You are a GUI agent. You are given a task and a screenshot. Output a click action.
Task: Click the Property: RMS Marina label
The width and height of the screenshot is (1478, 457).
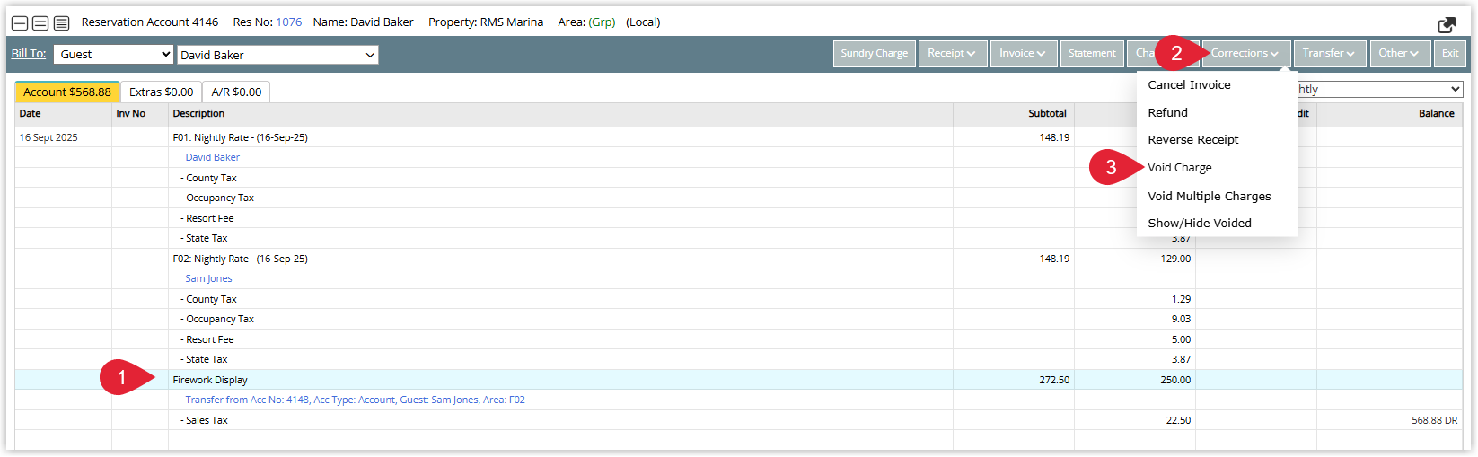click(486, 22)
